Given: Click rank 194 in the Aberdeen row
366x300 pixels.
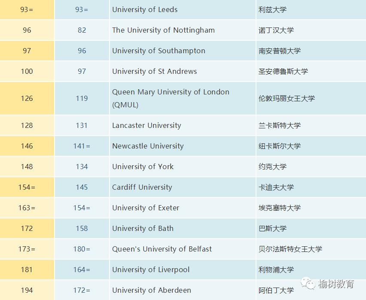Looking at the screenshot, I should (27, 290).
